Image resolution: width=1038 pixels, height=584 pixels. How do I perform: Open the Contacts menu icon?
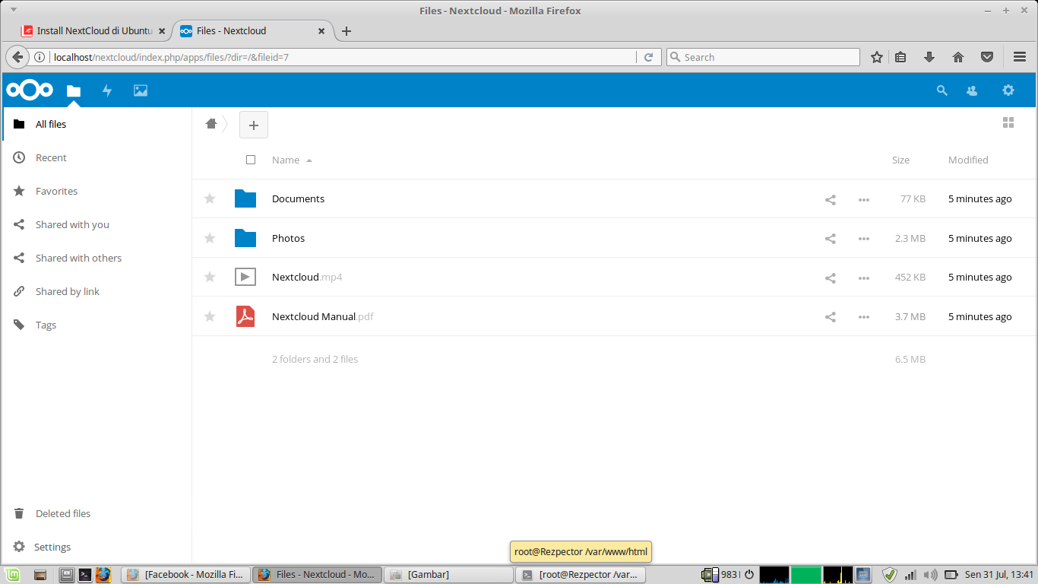click(972, 90)
